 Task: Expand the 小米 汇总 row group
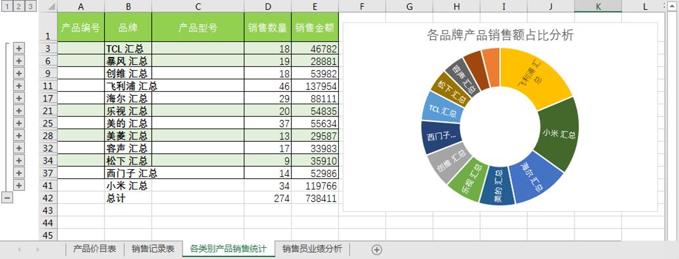coord(18,186)
